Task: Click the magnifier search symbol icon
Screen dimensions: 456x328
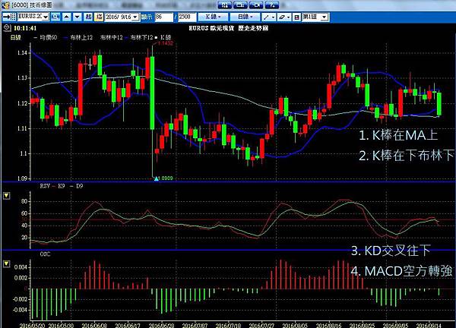Action: tap(55, 17)
